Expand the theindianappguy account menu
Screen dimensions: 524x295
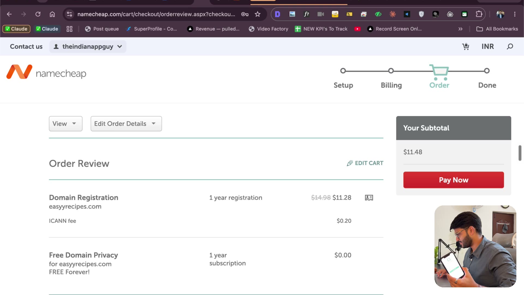[88, 46]
